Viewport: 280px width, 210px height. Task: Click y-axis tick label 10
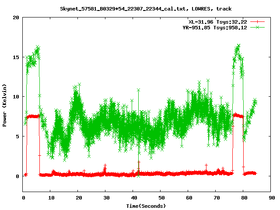point(16,97)
